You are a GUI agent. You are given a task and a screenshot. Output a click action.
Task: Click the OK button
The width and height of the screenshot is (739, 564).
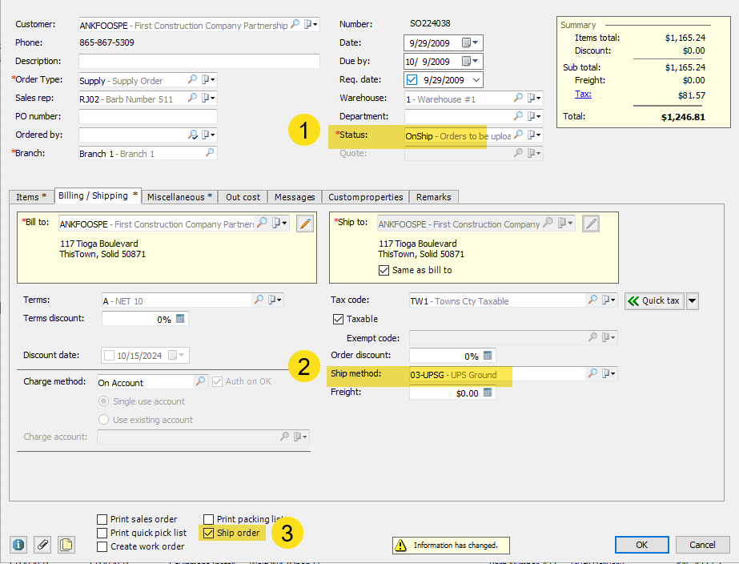(641, 545)
